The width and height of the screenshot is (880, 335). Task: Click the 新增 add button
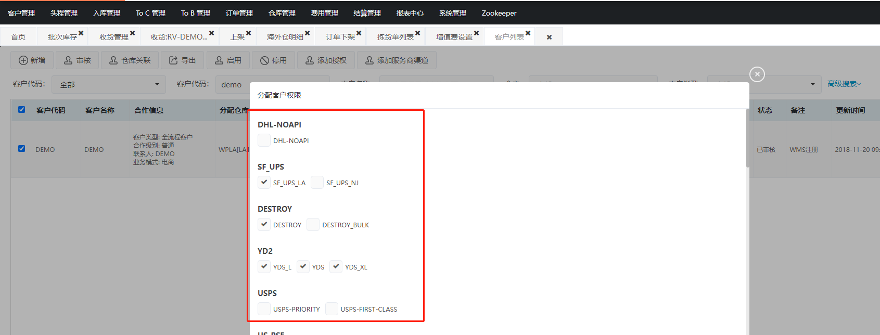(32, 60)
